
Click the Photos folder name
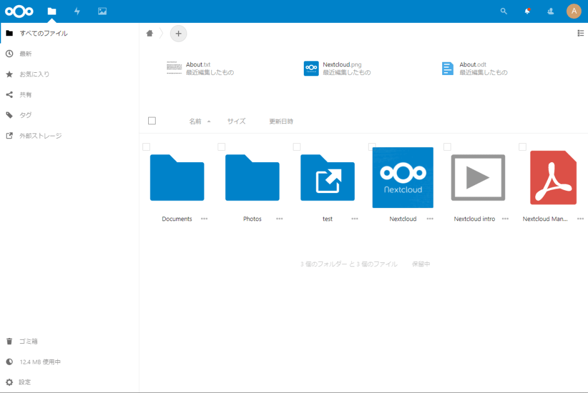coord(253,219)
